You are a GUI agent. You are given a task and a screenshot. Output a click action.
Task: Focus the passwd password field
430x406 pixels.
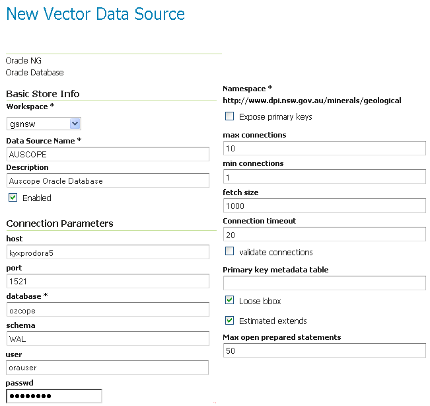tap(54, 396)
